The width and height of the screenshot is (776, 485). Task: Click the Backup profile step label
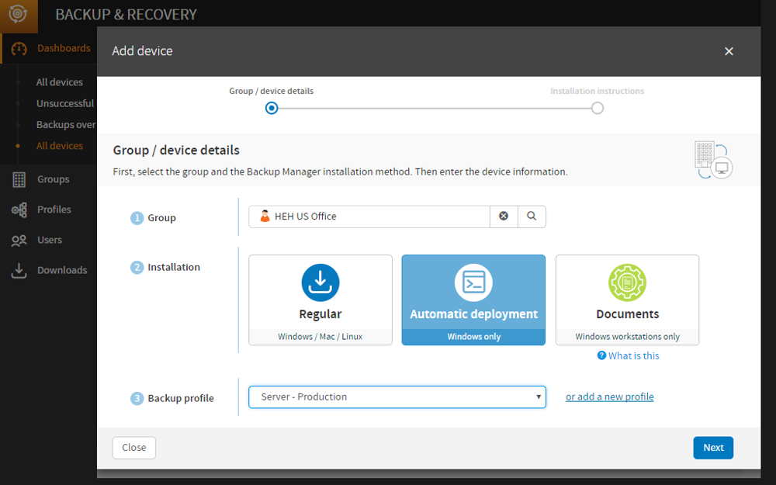point(181,398)
